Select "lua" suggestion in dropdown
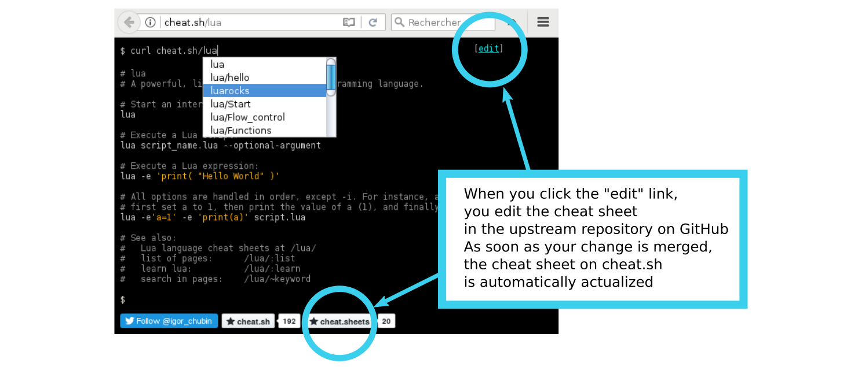 coord(265,64)
